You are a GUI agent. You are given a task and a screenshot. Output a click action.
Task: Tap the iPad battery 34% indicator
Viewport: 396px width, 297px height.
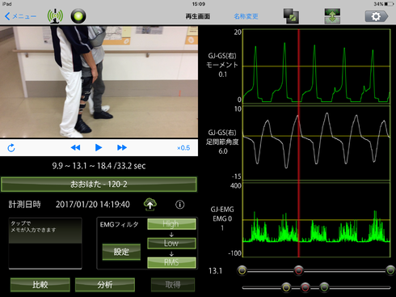(x=384, y=4)
